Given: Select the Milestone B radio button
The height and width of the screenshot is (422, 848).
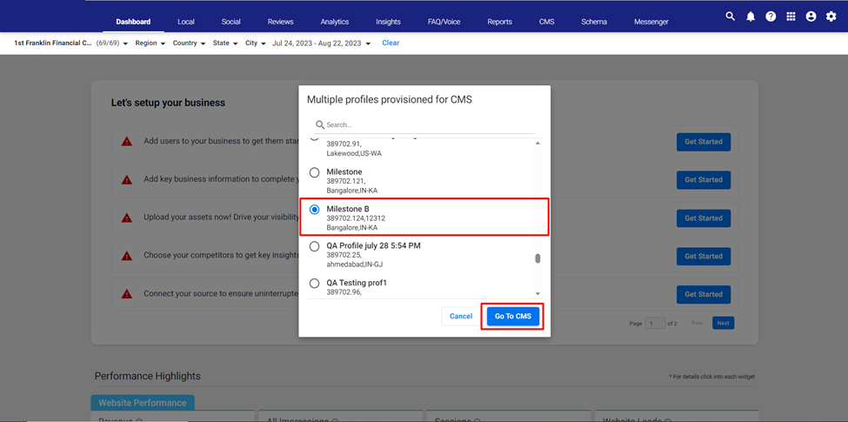Looking at the screenshot, I should (314, 210).
